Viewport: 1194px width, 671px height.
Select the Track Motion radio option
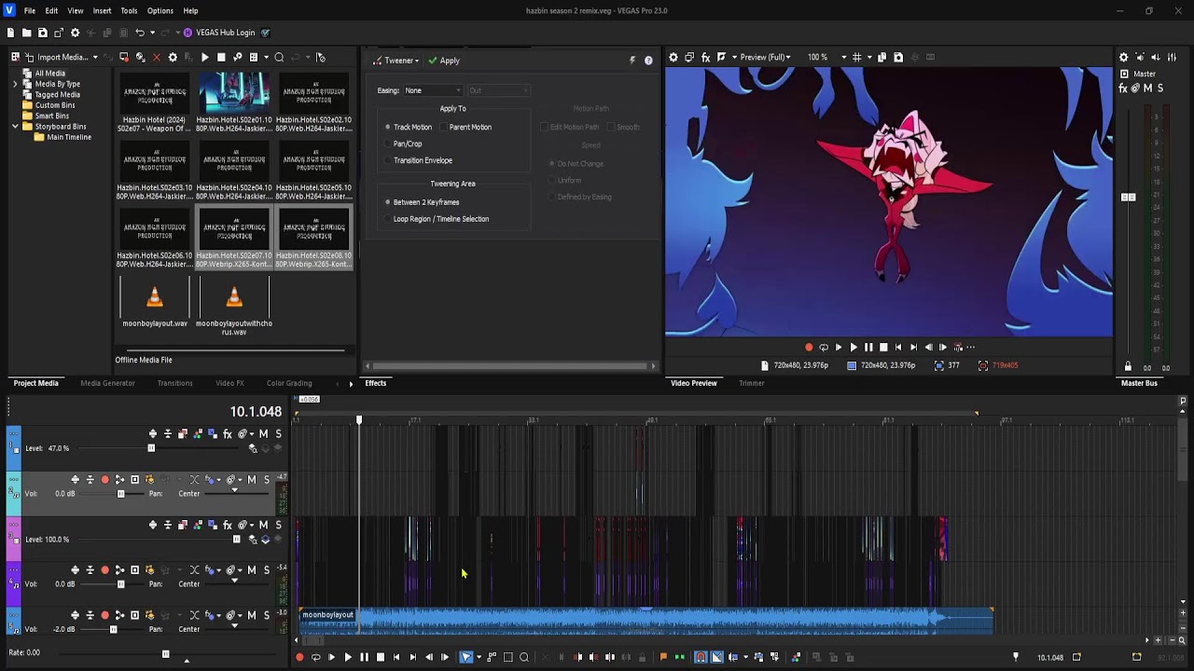tap(409, 127)
